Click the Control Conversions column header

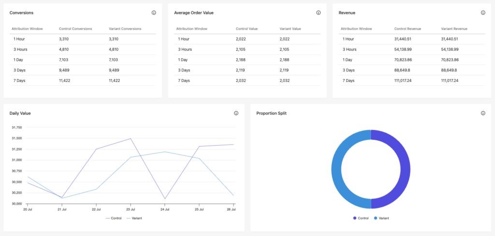(75, 29)
